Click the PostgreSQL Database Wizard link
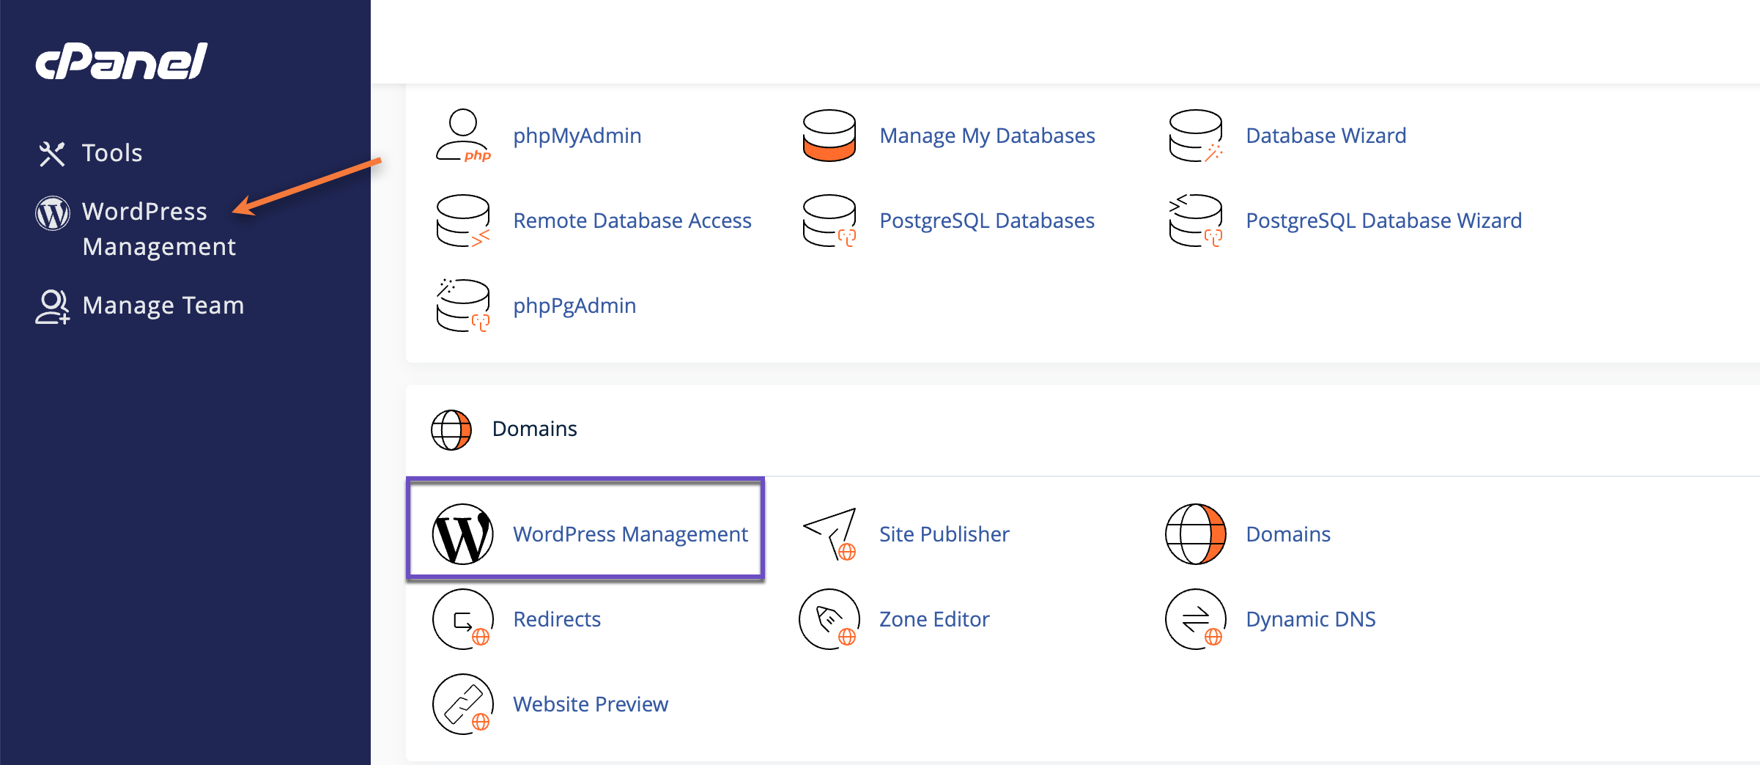1760x765 pixels. coord(1383,221)
